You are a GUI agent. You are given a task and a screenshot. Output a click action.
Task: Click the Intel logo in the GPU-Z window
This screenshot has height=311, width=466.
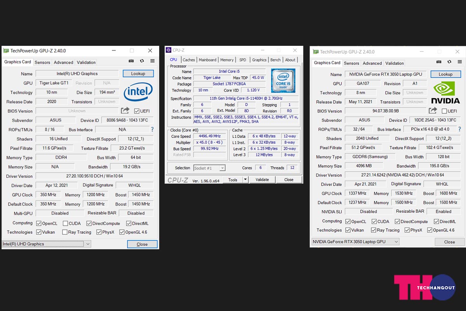[x=138, y=92]
